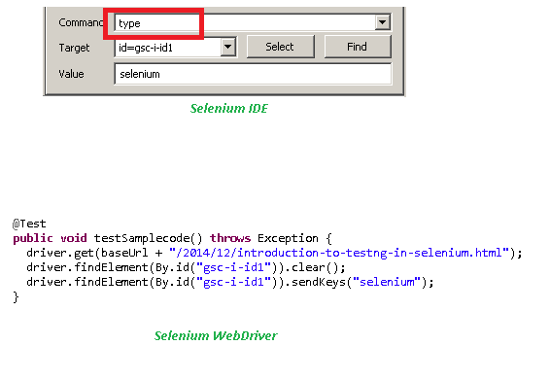Click the 'Target' label
550x380 pixels.
[74, 48]
